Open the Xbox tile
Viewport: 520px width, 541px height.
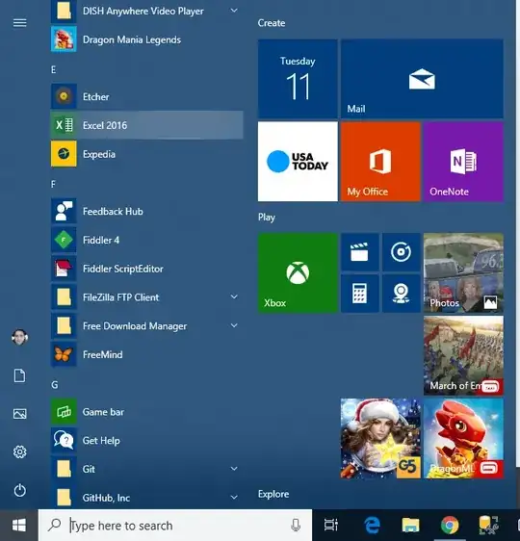[x=298, y=272]
